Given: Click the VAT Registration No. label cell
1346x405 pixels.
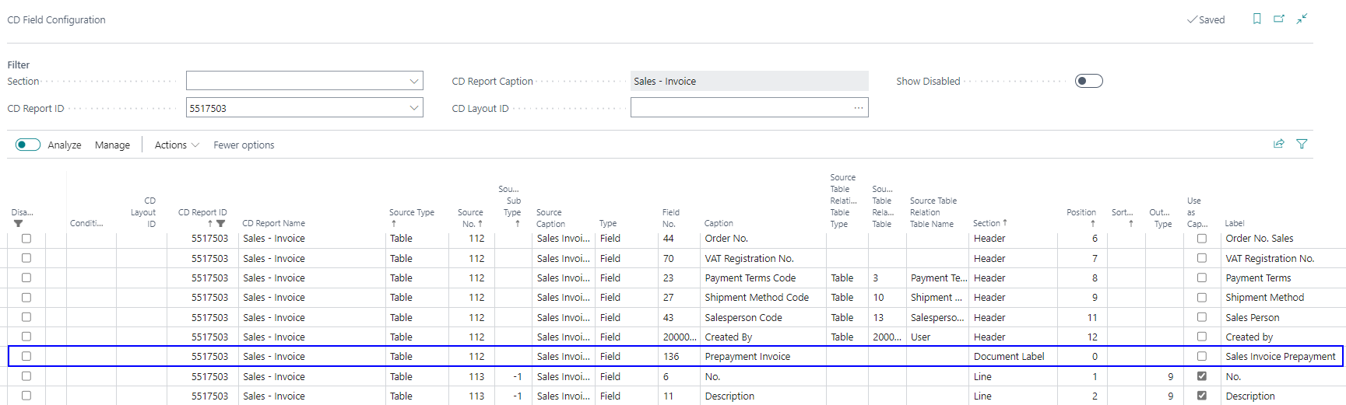Looking at the screenshot, I should 1270,258.
